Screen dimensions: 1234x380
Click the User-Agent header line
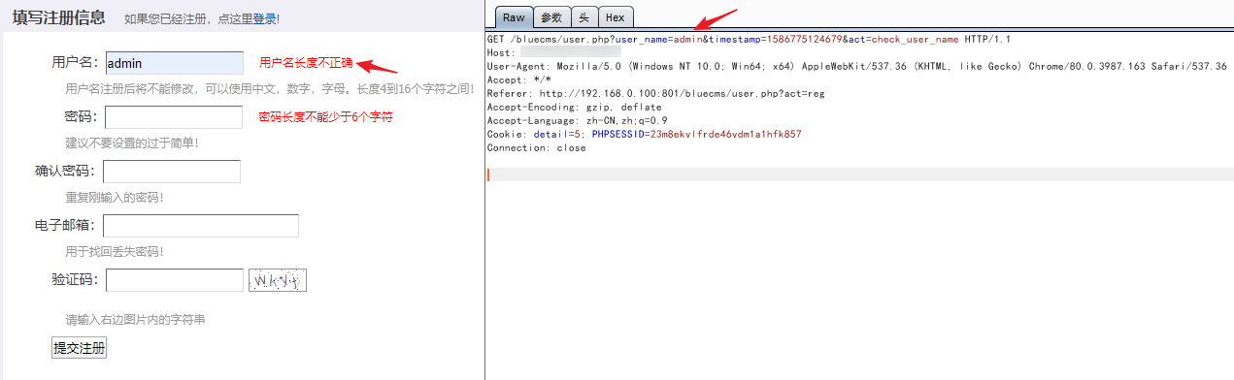[x=856, y=66]
